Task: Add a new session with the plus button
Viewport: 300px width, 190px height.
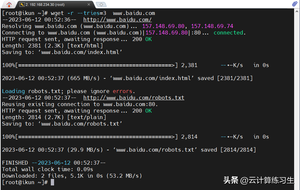Action: (101, 5)
